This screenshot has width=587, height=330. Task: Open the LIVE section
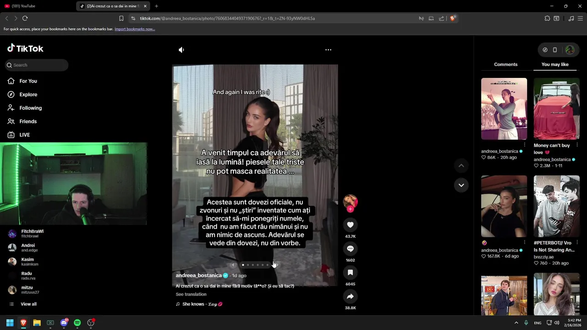click(x=19, y=135)
